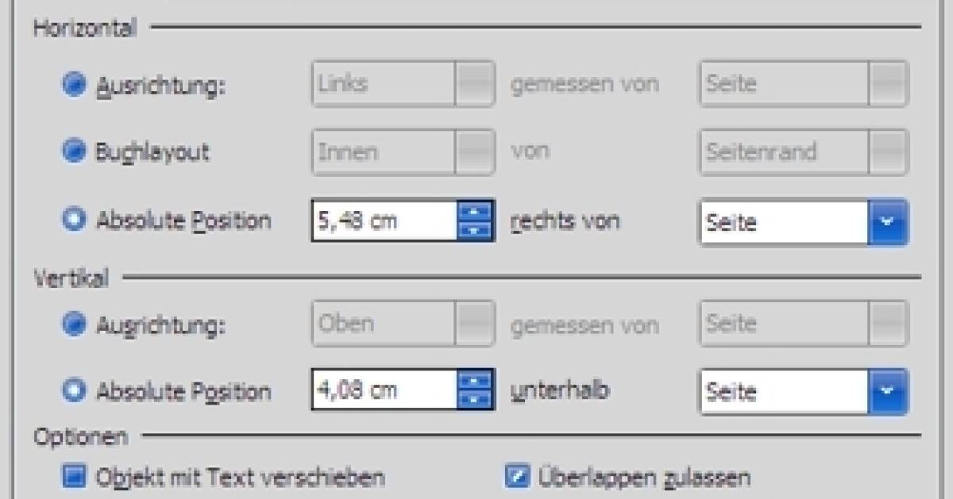Uncheck the Überlappen zulassen checkbox
This screenshot has height=499, width=953.
click(x=517, y=477)
